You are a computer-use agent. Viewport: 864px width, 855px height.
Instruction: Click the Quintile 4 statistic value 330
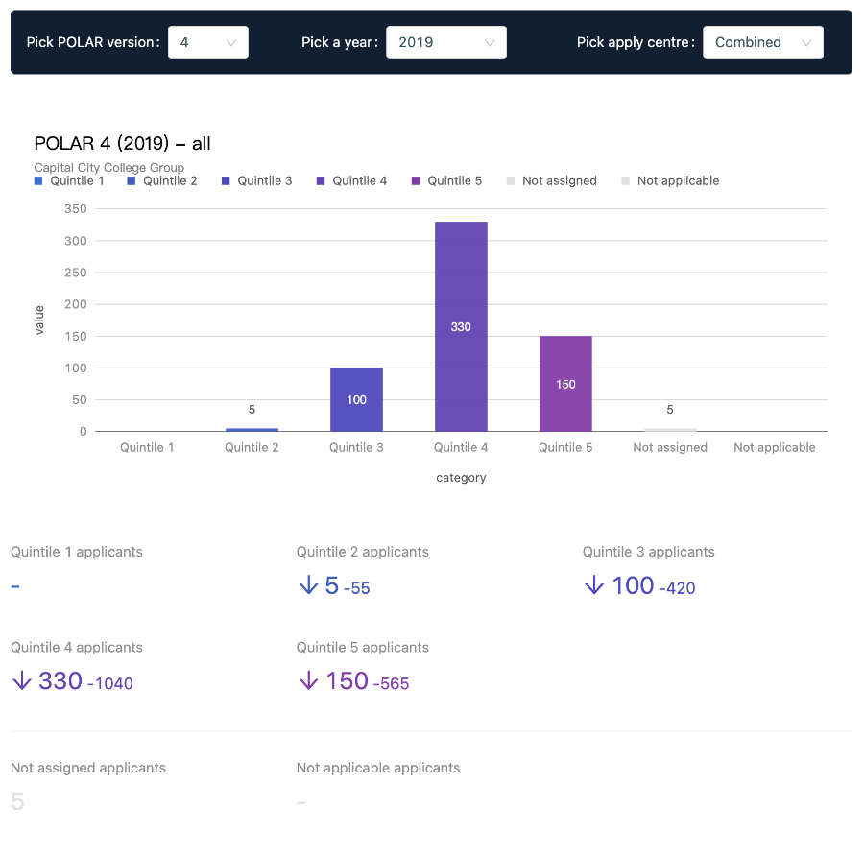(60, 681)
